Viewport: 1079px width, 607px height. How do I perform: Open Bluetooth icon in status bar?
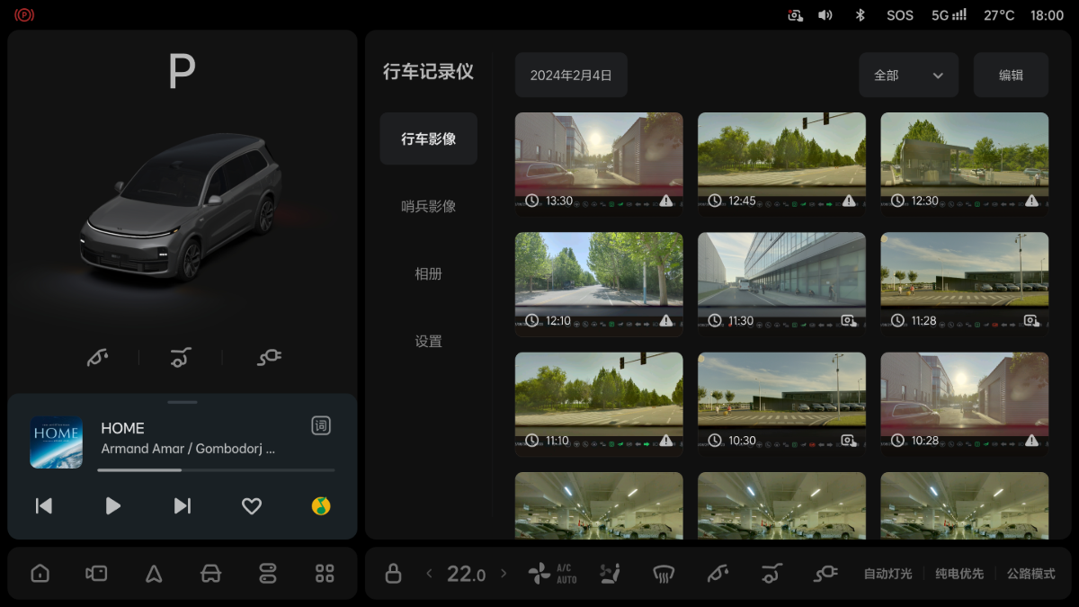point(860,15)
